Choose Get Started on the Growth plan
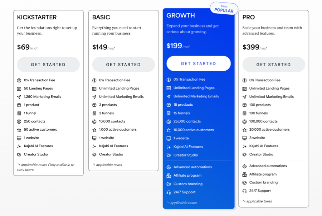 click(x=199, y=63)
